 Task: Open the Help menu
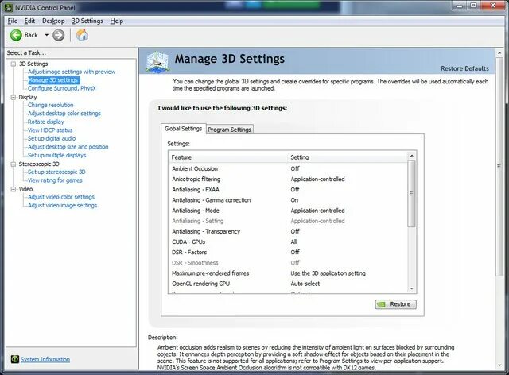tap(117, 21)
